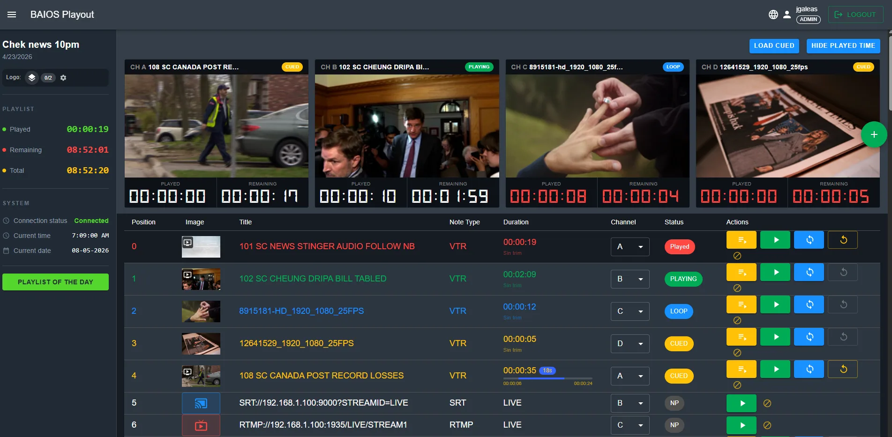The image size is (892, 437).
Task: Click the LOOP status badge on row 2
Action: pos(678,311)
